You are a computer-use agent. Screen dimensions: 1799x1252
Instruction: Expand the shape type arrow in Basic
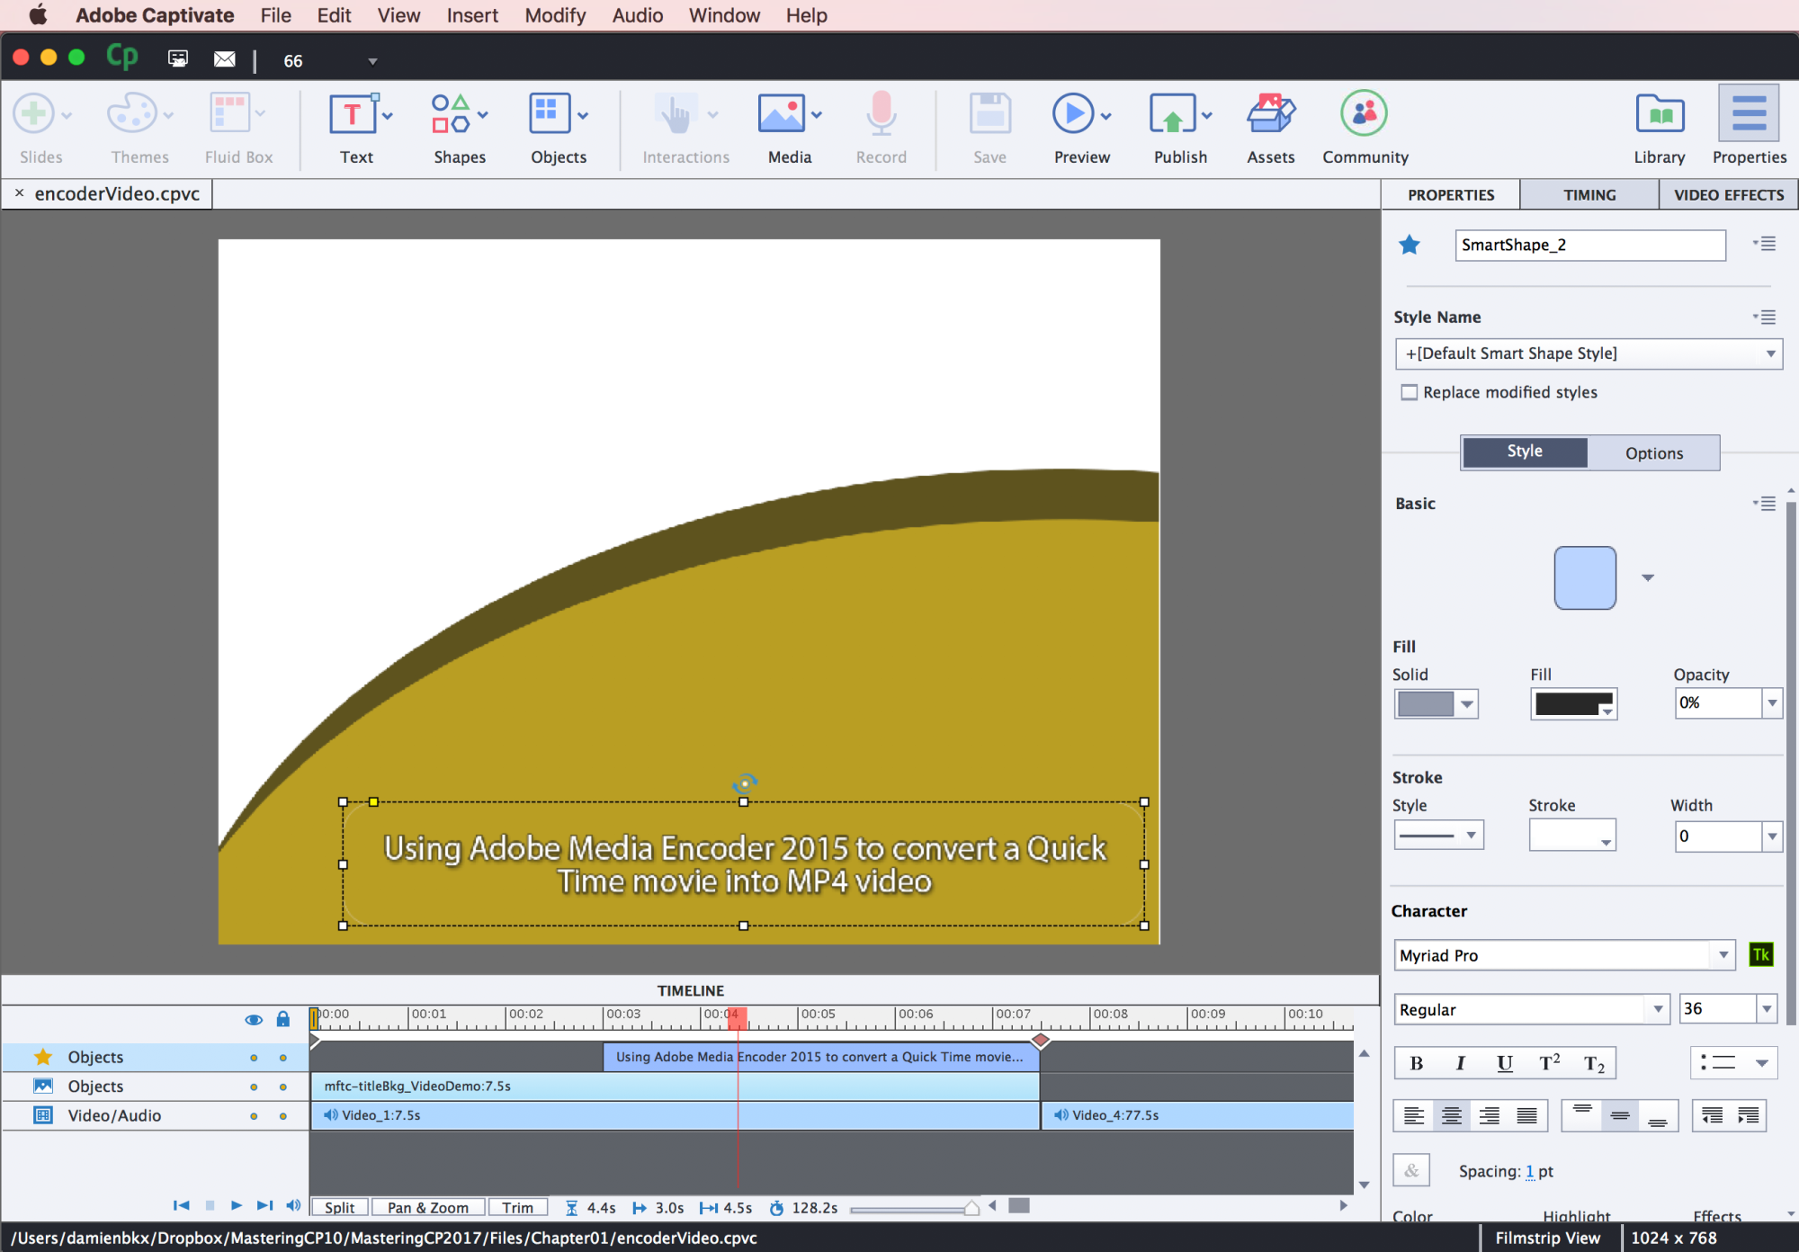(1648, 577)
